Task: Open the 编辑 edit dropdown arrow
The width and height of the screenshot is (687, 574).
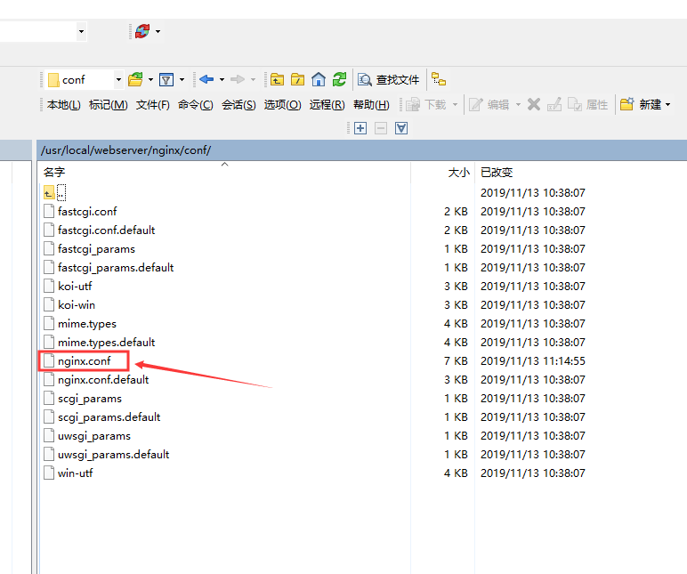Action: [518, 105]
